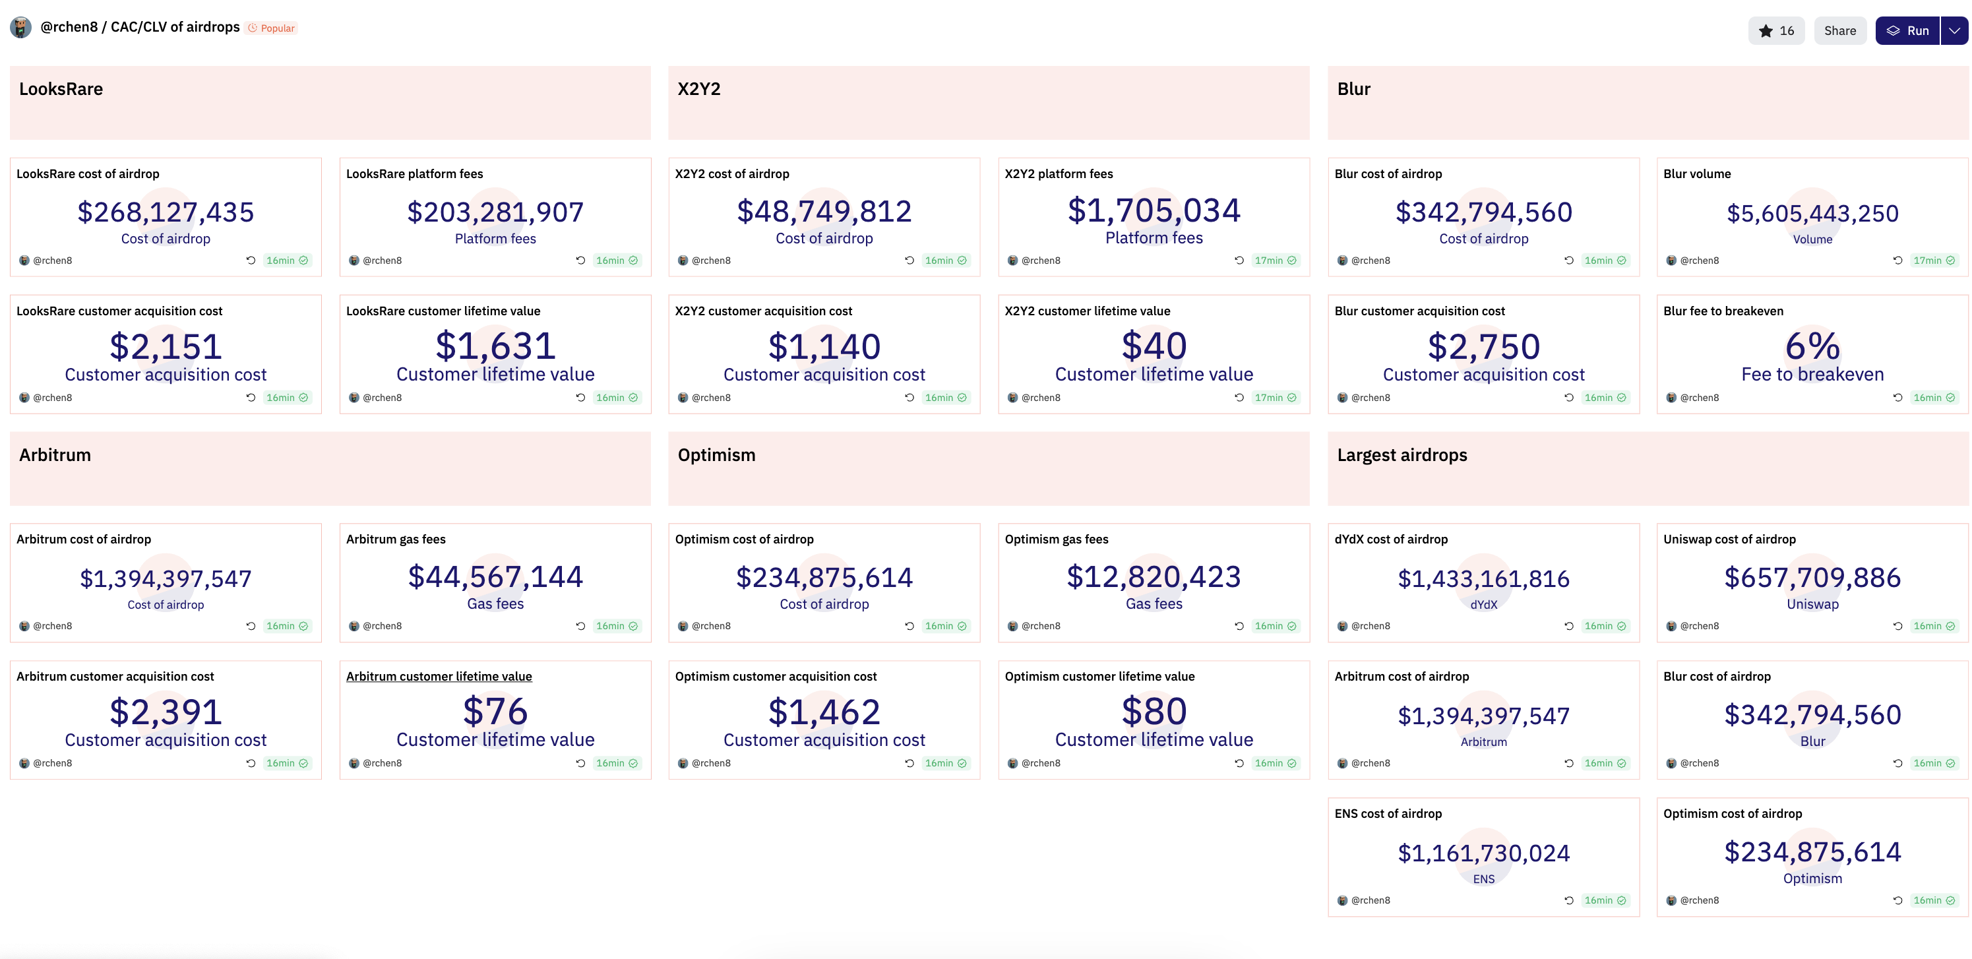The width and height of the screenshot is (1972, 959).
Task: Click the $5,605,443,250 Blur volume value
Action: pyautogui.click(x=1813, y=213)
